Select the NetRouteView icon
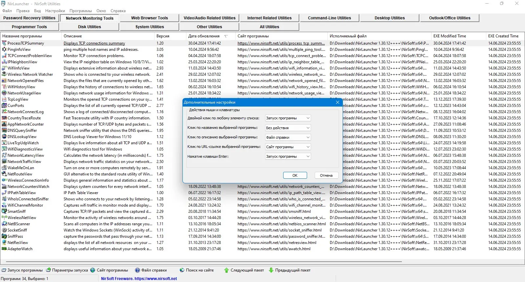Image resolution: width=525 pixels, height=282 pixels. [4, 174]
